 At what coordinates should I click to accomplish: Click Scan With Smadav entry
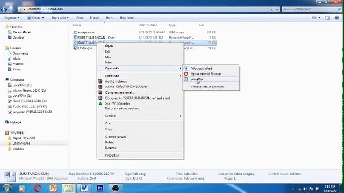click(x=140, y=103)
